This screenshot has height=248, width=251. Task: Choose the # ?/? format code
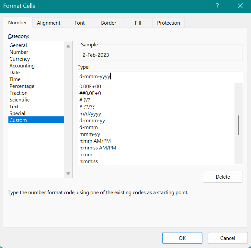(156, 100)
